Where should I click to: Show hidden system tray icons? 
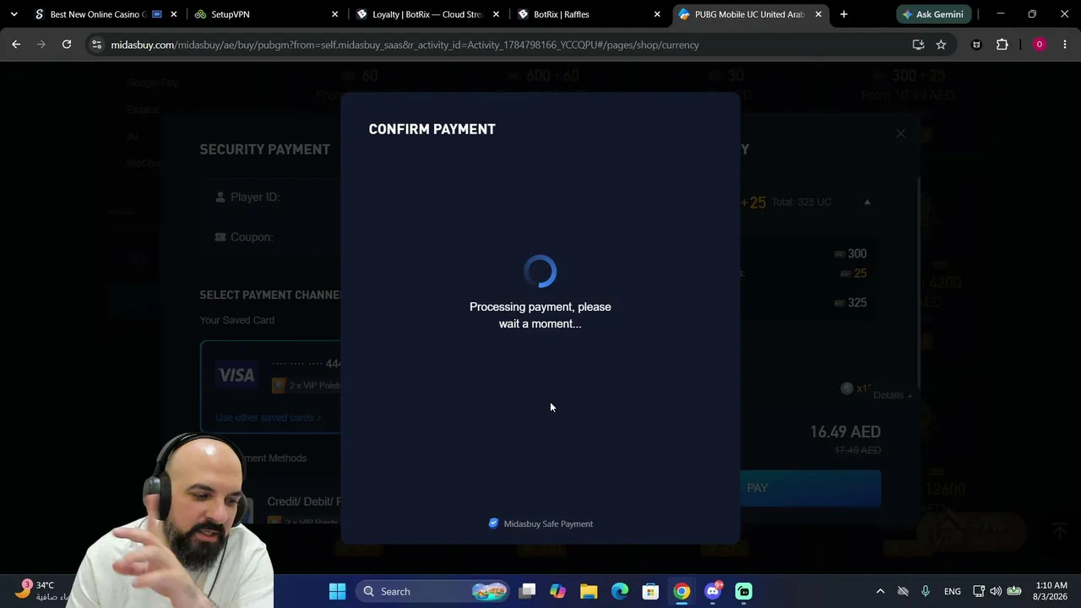[880, 591]
